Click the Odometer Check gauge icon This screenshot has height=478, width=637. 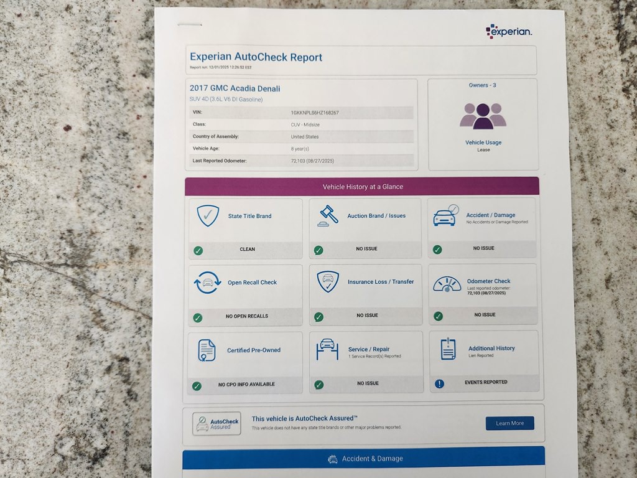click(447, 284)
